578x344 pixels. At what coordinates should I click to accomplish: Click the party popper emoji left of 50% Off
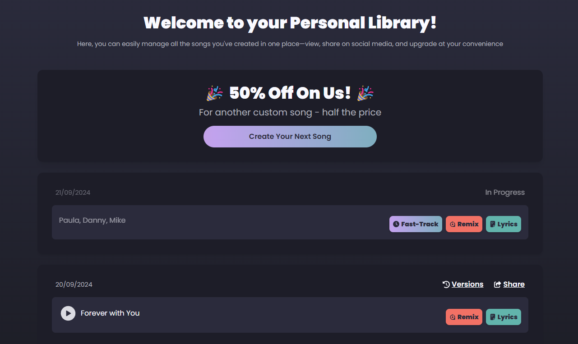[215, 93]
